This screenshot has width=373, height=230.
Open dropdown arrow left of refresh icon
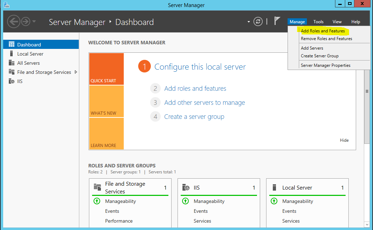pos(249,22)
